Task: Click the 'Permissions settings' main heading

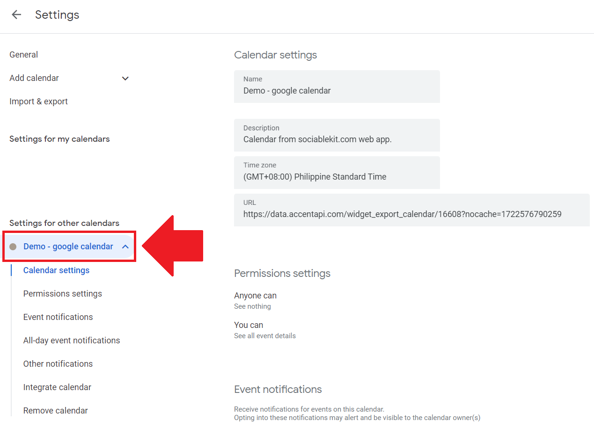Action: coord(282,274)
